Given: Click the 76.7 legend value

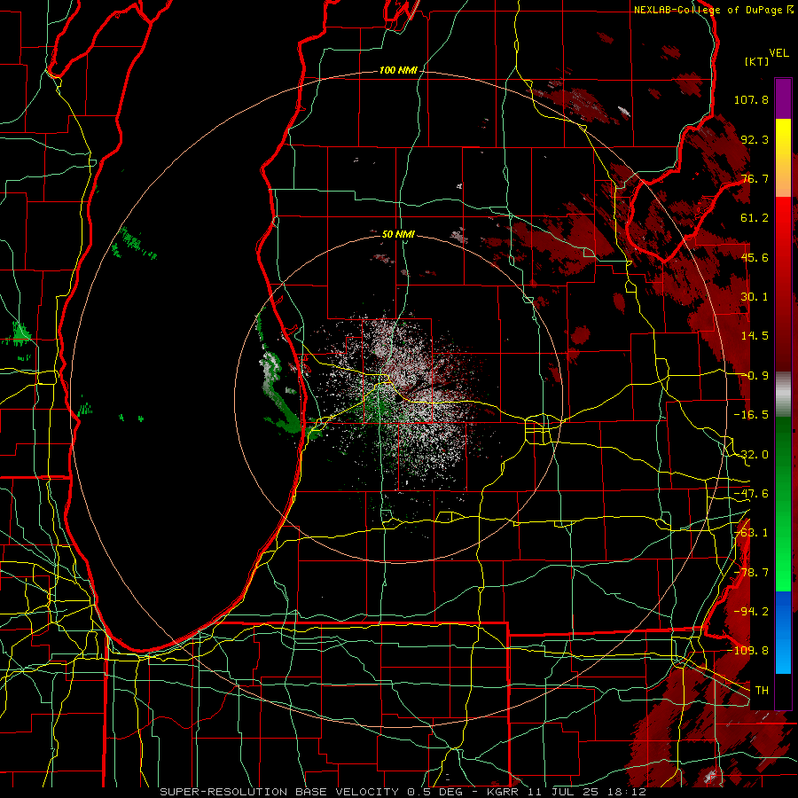Looking at the screenshot, I should [x=755, y=178].
